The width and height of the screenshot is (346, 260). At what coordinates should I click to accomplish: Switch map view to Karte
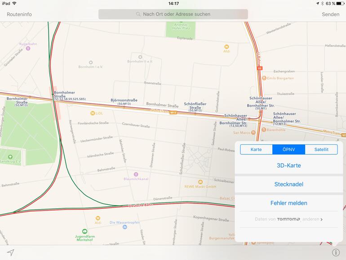click(x=256, y=149)
